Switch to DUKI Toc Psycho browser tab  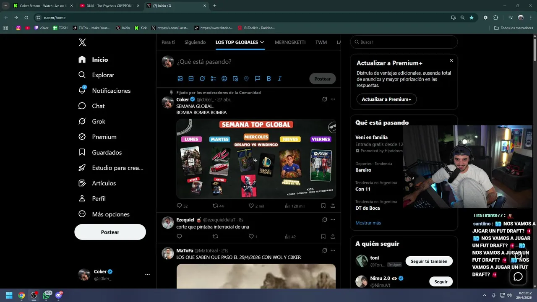click(109, 6)
